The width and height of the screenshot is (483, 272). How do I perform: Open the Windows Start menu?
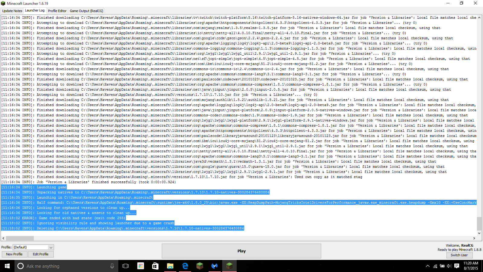[7, 266]
